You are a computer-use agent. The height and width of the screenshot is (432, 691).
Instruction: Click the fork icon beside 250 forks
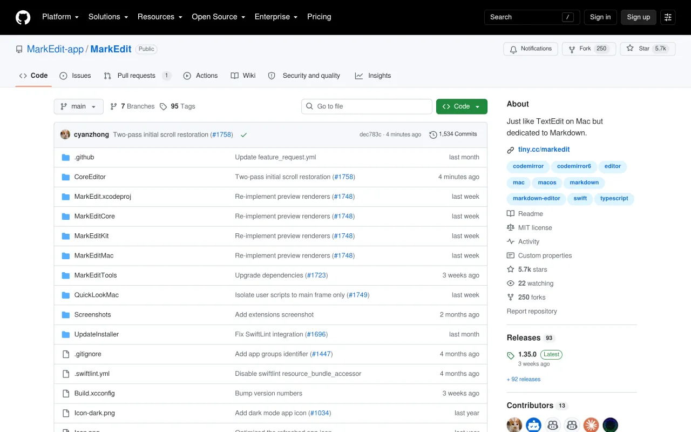tap(511, 298)
